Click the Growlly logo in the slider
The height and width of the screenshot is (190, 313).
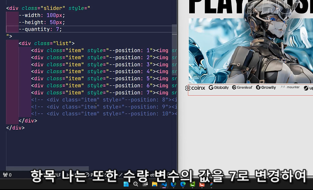(x=266, y=87)
